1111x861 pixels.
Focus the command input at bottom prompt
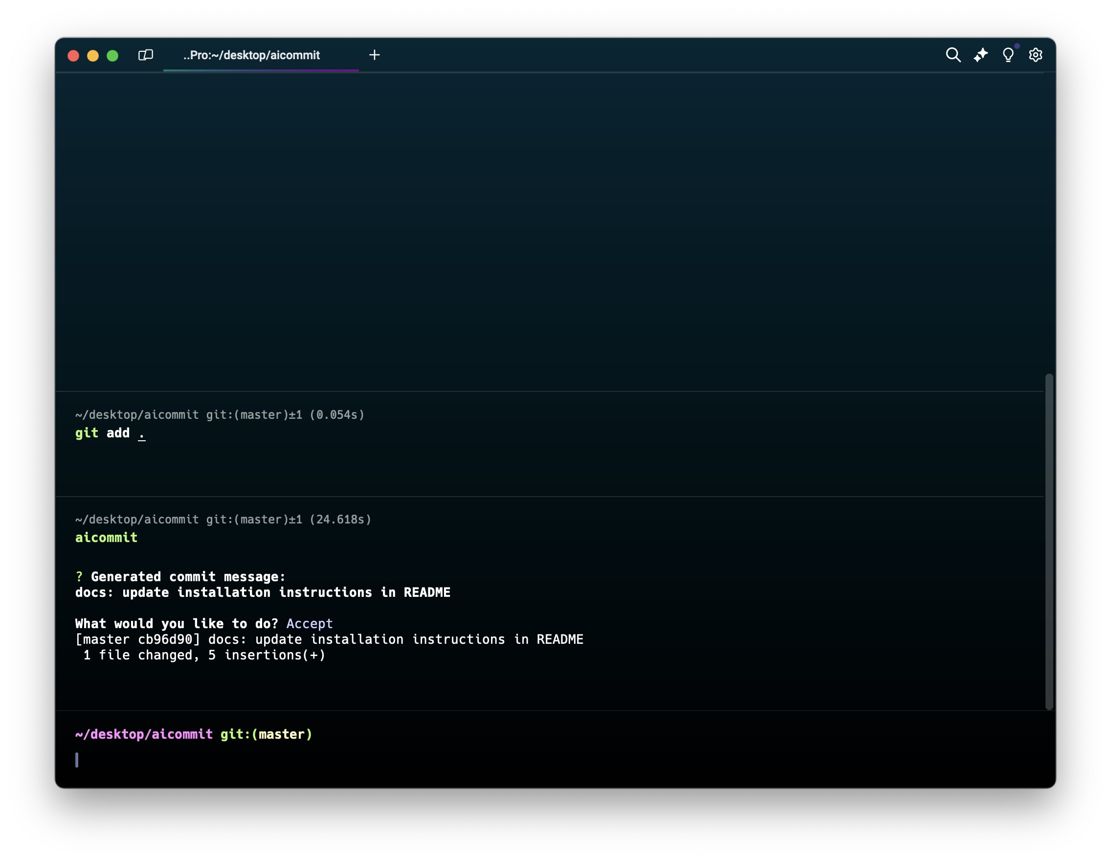(x=555, y=760)
